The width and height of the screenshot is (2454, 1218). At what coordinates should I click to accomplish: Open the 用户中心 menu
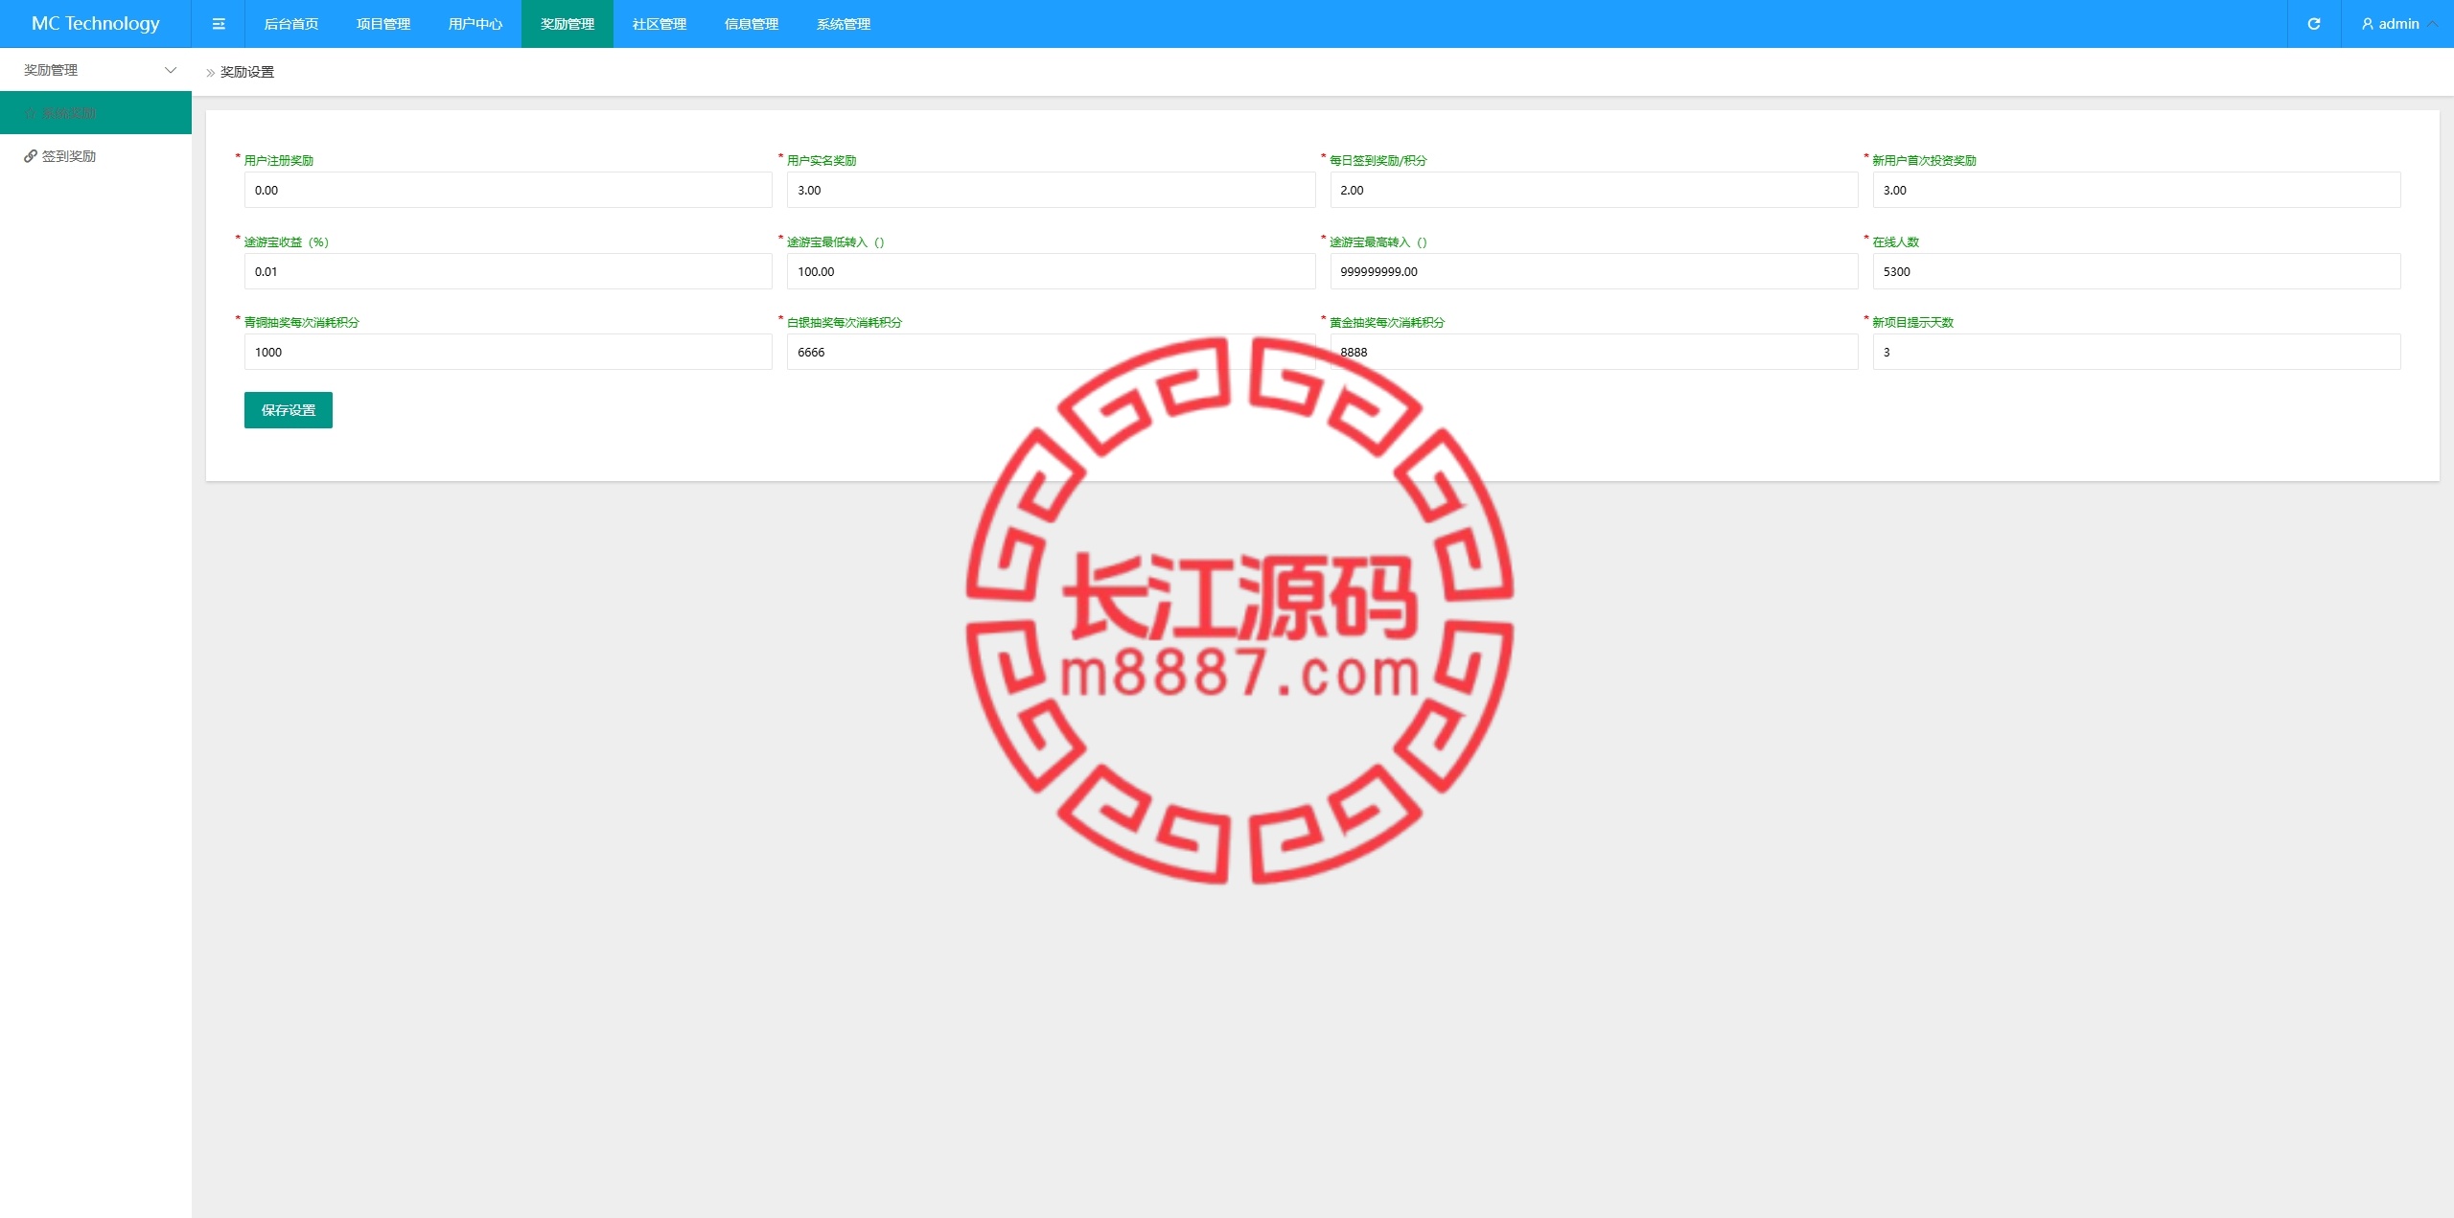point(475,24)
